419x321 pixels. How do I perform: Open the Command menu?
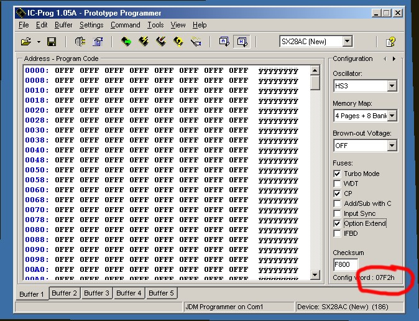tap(125, 25)
